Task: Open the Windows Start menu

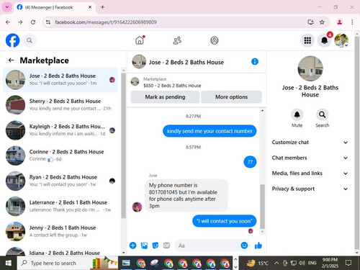Action: (9, 264)
